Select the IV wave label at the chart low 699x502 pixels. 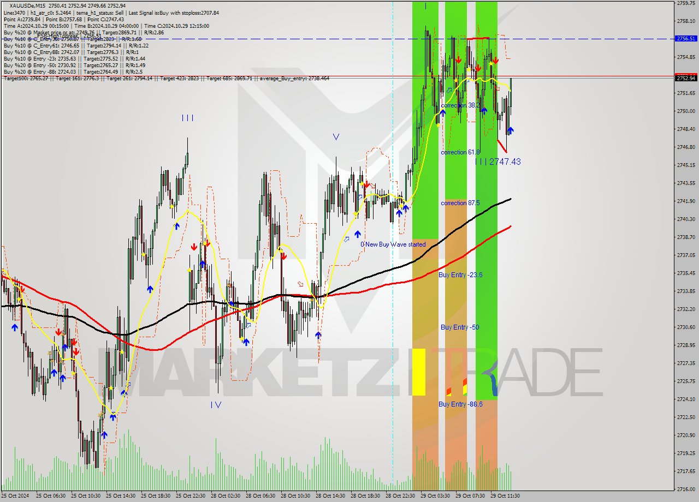(x=216, y=404)
